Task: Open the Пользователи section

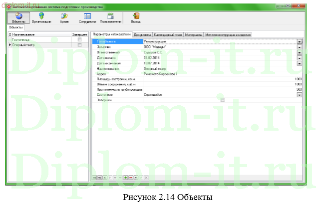Action: (x=110, y=18)
